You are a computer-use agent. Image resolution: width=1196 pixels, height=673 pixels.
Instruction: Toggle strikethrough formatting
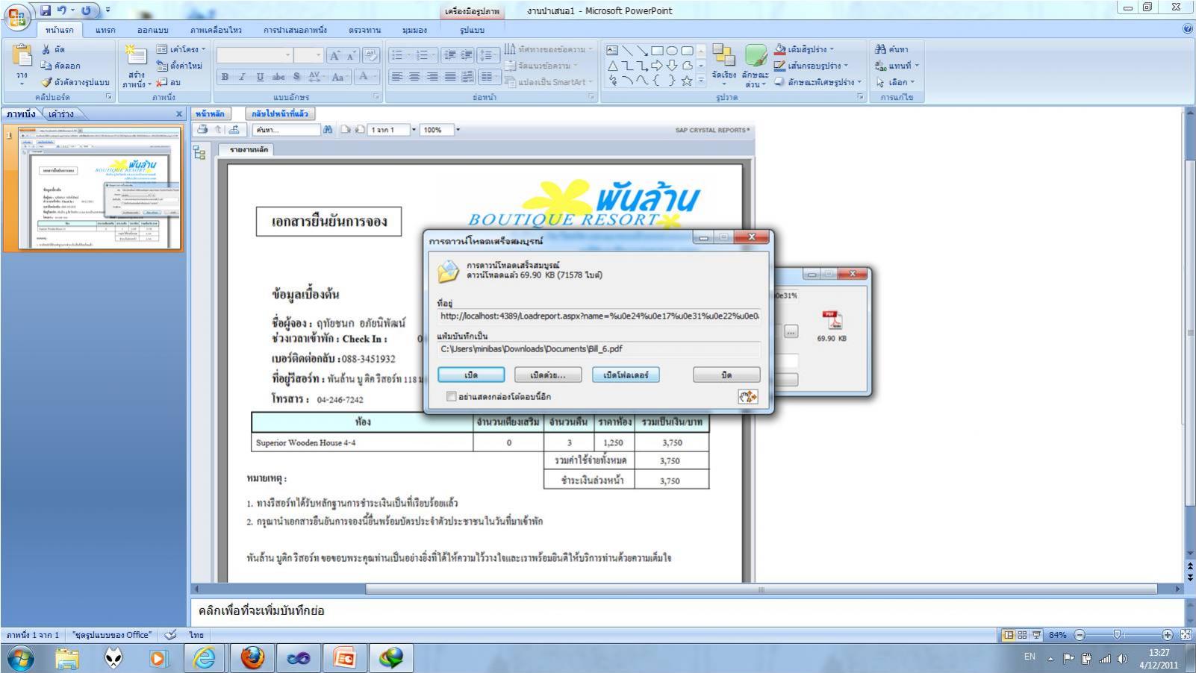pos(278,76)
